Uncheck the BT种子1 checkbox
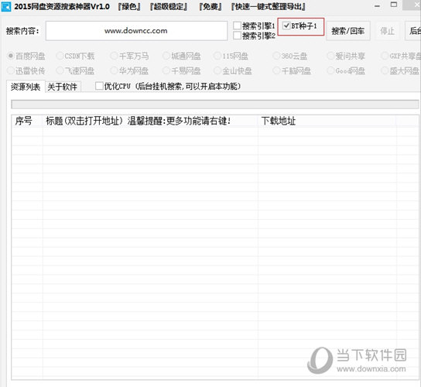421x387 pixels. click(x=286, y=26)
